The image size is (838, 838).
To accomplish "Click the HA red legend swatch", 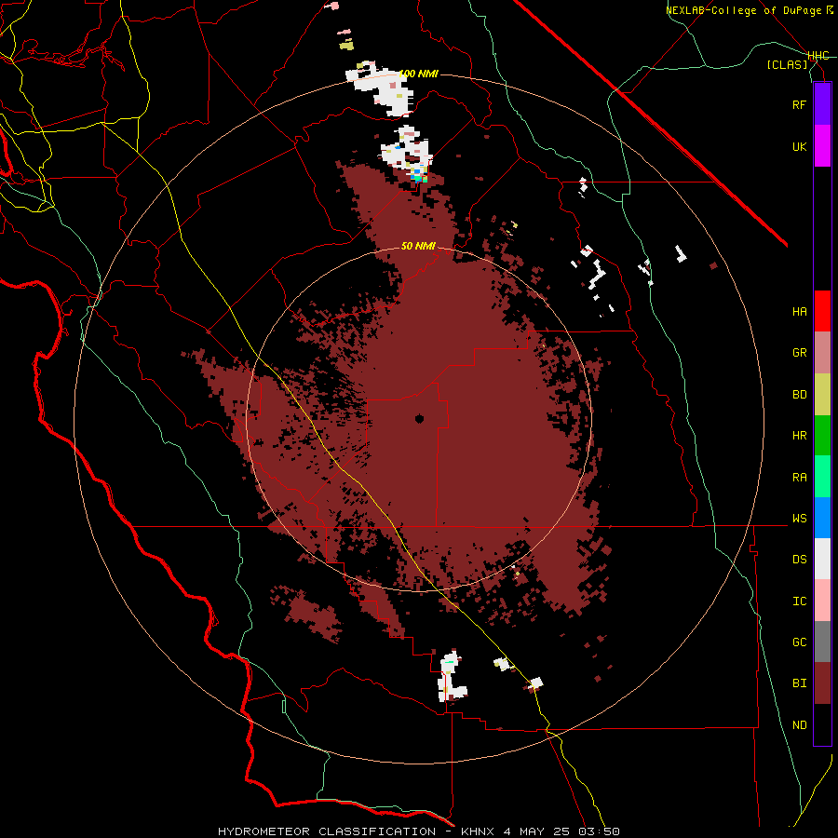I will [822, 311].
